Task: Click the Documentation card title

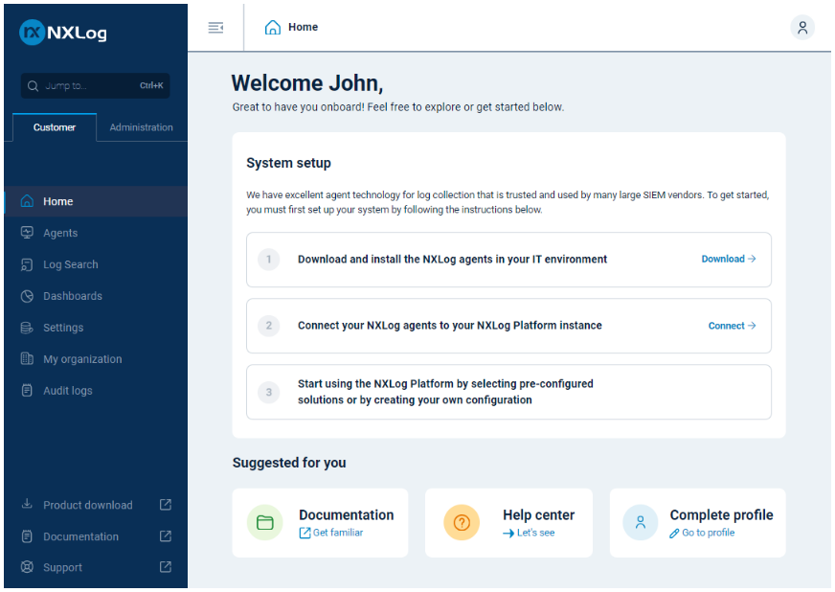Action: [x=346, y=514]
